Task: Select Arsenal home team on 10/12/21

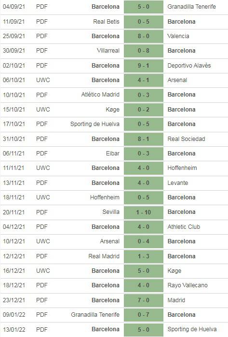Action: click(109, 241)
